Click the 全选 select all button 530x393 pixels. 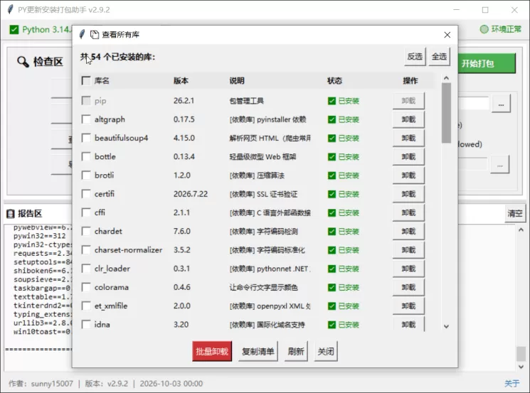tap(439, 57)
